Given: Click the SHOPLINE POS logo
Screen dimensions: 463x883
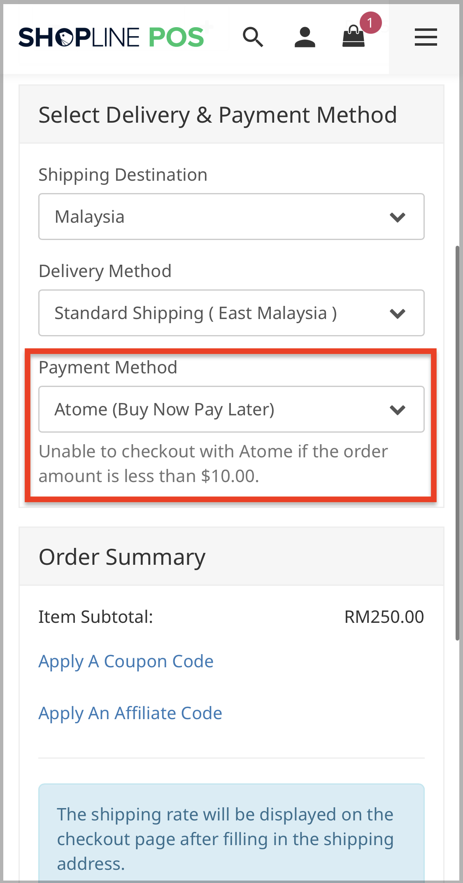Looking at the screenshot, I should click(111, 37).
